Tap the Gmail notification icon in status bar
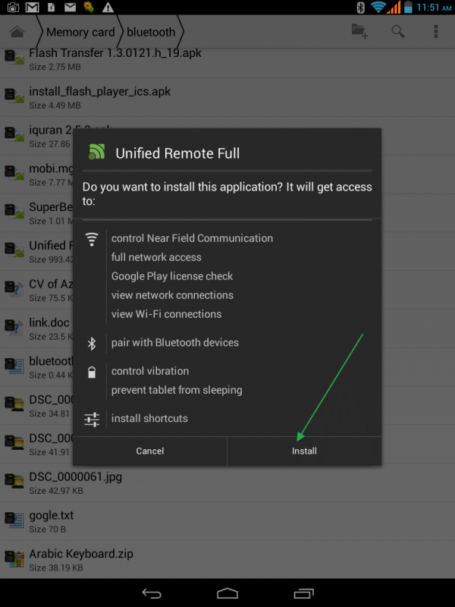The image size is (455, 607). 33,8
